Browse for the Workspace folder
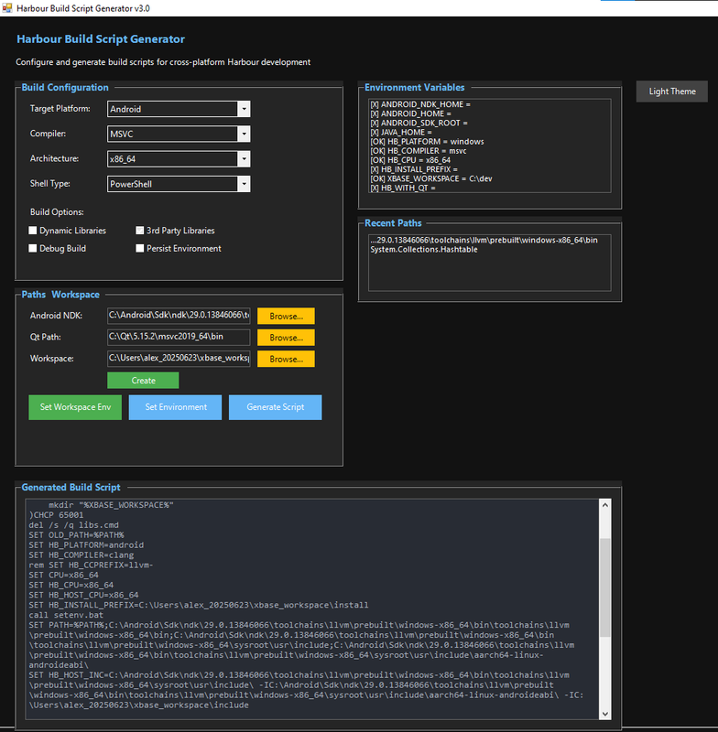 coord(286,359)
